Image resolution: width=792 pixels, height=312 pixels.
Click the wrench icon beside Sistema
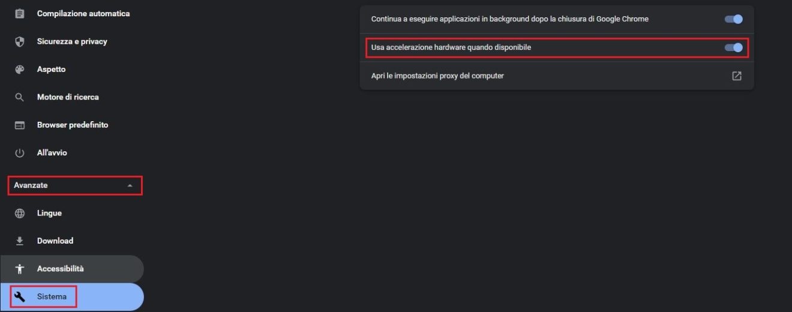tap(20, 297)
